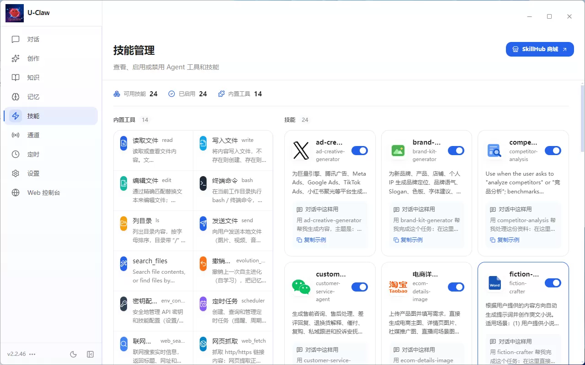Viewport: 585px width, 365px height.
Task: Select the 读取文件 tool title
Action: (145, 141)
